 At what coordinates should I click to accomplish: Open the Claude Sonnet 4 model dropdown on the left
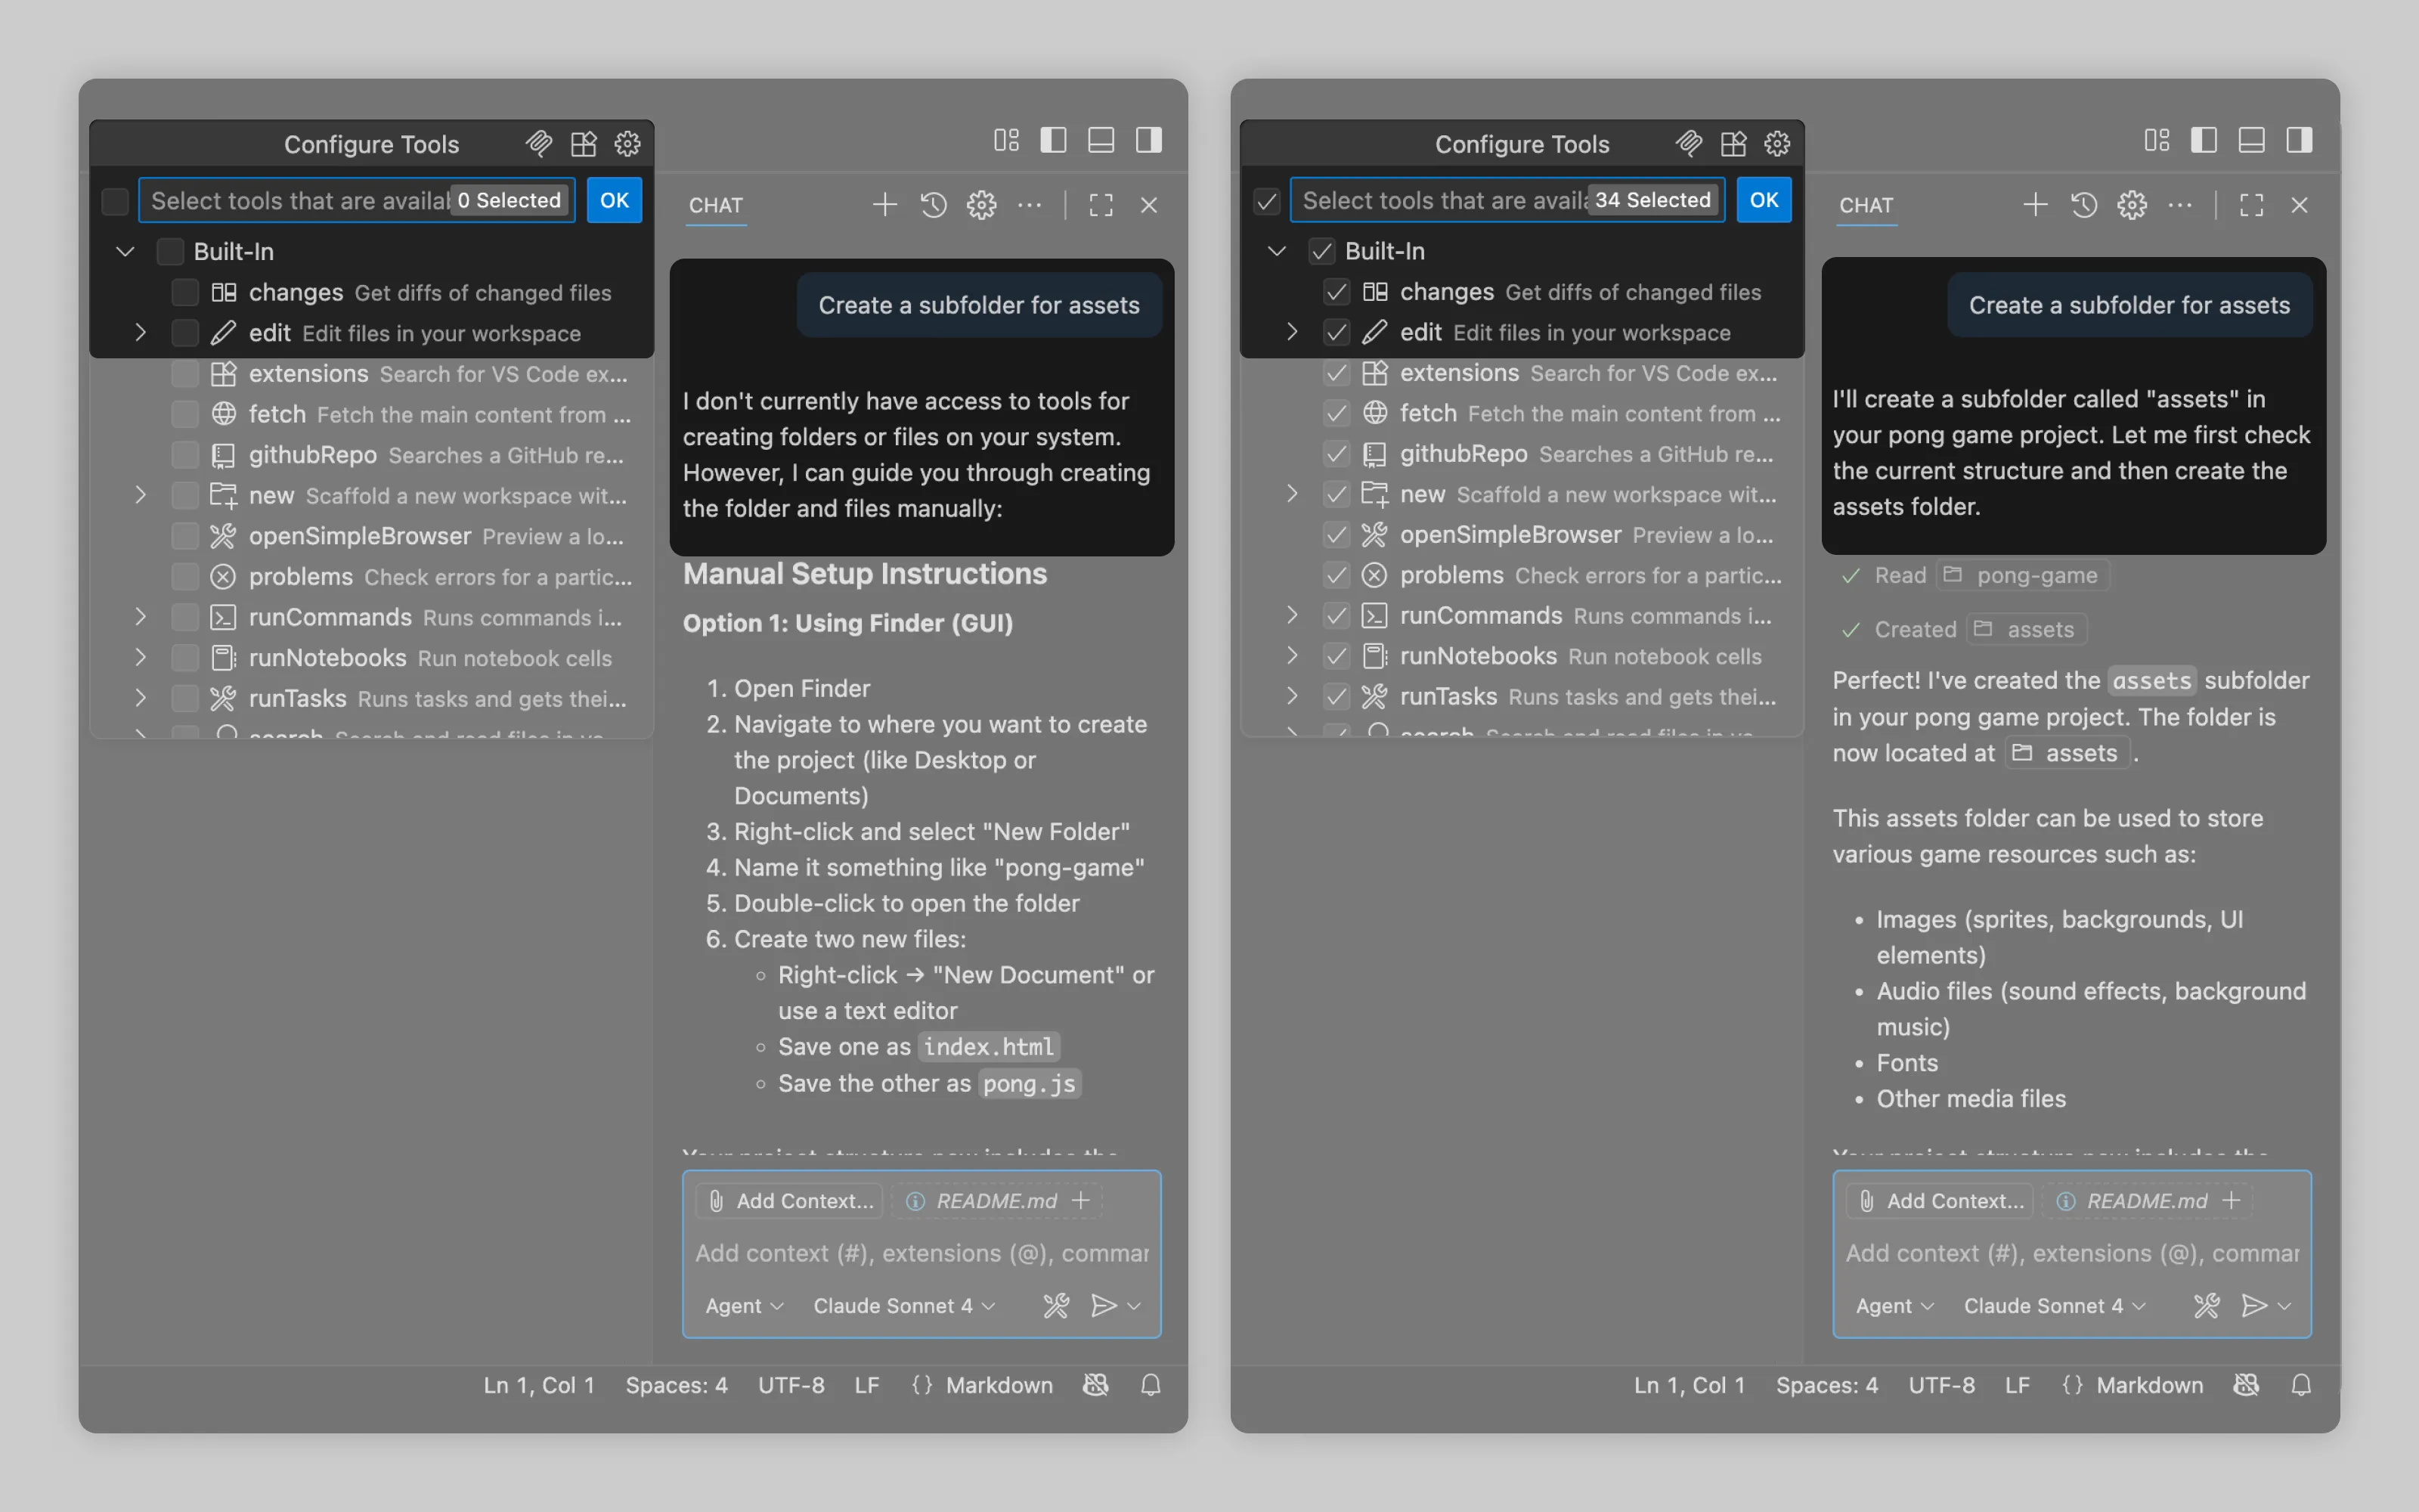click(x=903, y=1306)
